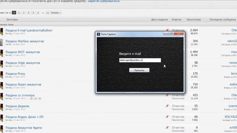Click the Form Caption window title

coord(108,34)
